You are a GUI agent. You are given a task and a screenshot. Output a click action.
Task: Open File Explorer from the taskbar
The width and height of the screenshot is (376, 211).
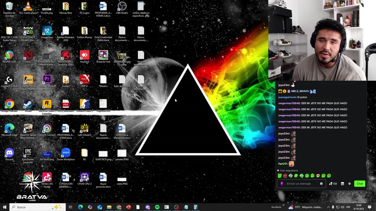tap(109, 207)
